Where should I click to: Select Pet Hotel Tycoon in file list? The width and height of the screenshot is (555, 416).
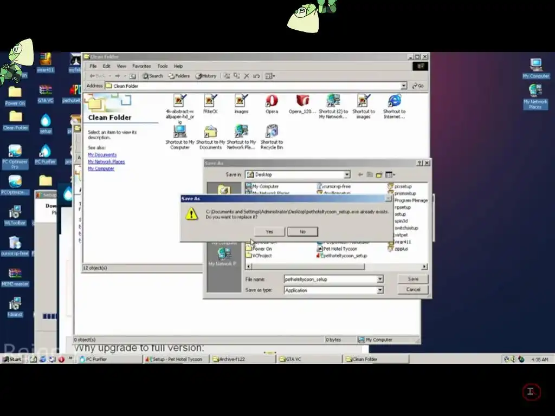[x=337, y=249]
